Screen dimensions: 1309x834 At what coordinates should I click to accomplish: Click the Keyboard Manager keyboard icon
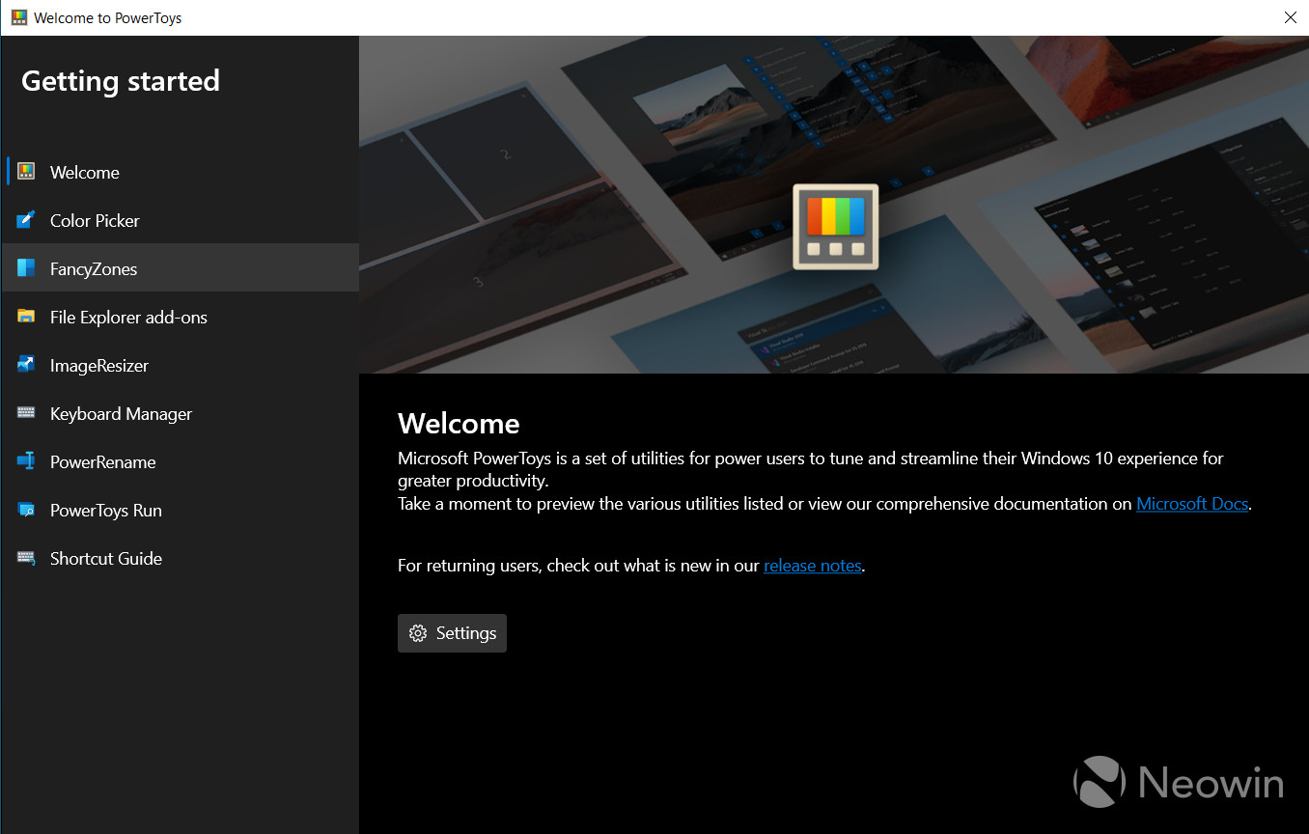pyautogui.click(x=26, y=413)
